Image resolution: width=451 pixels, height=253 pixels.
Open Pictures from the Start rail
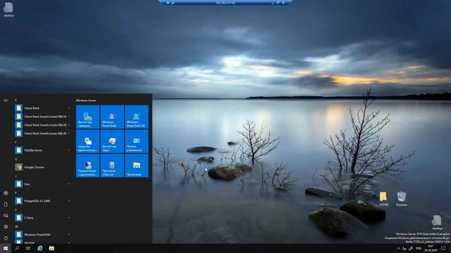pos(6,216)
